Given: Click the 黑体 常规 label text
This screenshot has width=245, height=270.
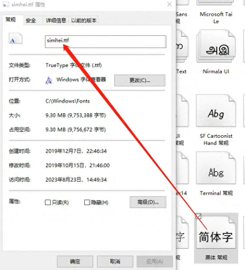Looking at the screenshot, I should point(216,258).
